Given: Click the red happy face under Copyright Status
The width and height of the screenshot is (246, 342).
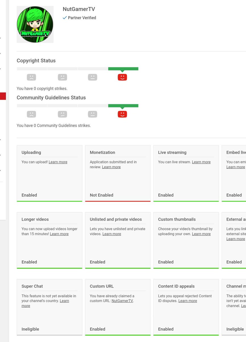Looking at the screenshot, I should 122,77.
